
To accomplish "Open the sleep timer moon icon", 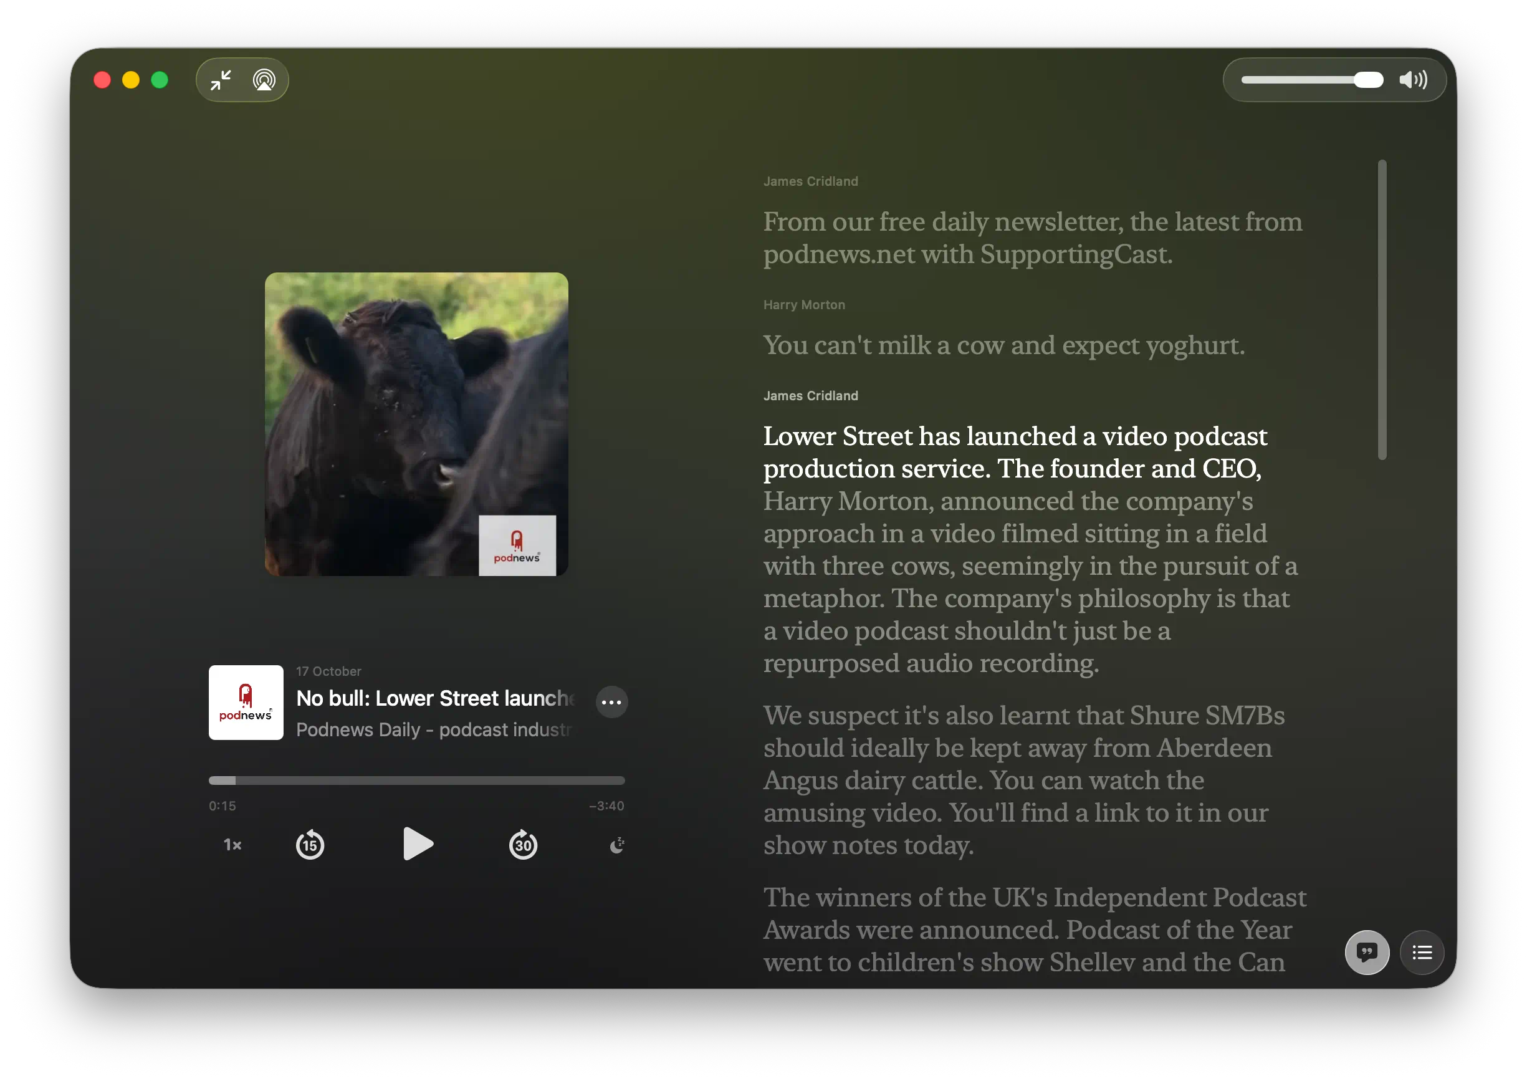I will tap(617, 845).
